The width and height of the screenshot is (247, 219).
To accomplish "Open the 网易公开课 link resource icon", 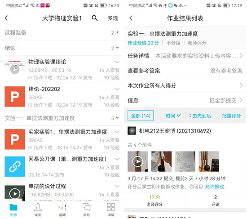I will click(x=15, y=166).
